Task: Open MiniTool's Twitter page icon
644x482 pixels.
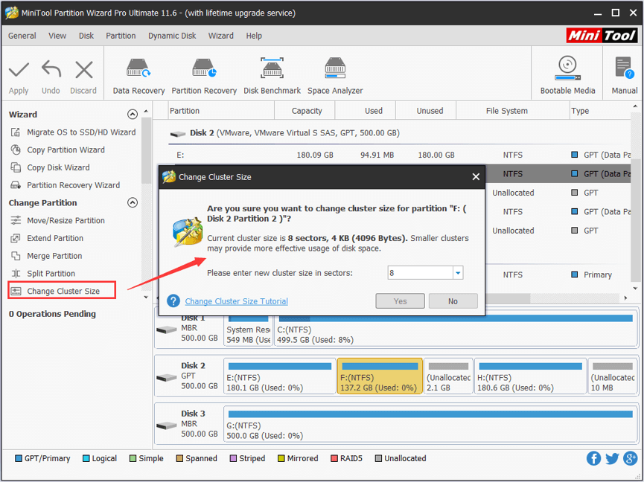Action: tap(611, 458)
